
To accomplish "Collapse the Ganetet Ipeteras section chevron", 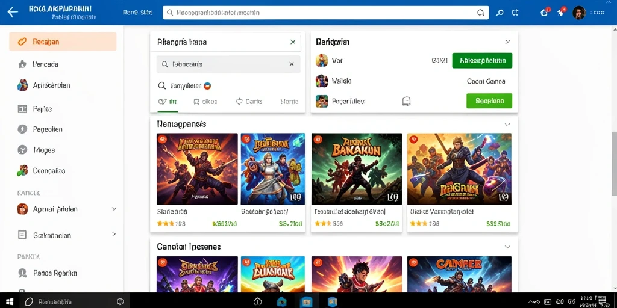I will click(x=507, y=247).
